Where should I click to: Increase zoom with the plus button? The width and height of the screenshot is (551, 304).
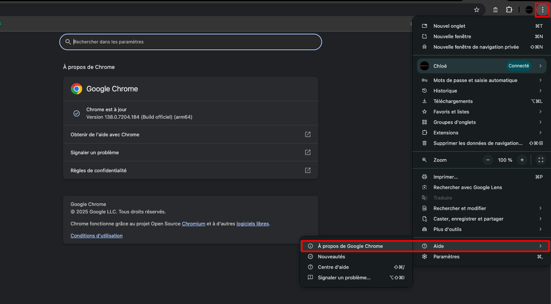coord(522,160)
